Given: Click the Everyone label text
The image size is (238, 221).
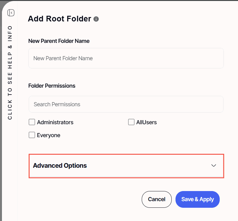Looking at the screenshot, I should (x=49, y=135).
